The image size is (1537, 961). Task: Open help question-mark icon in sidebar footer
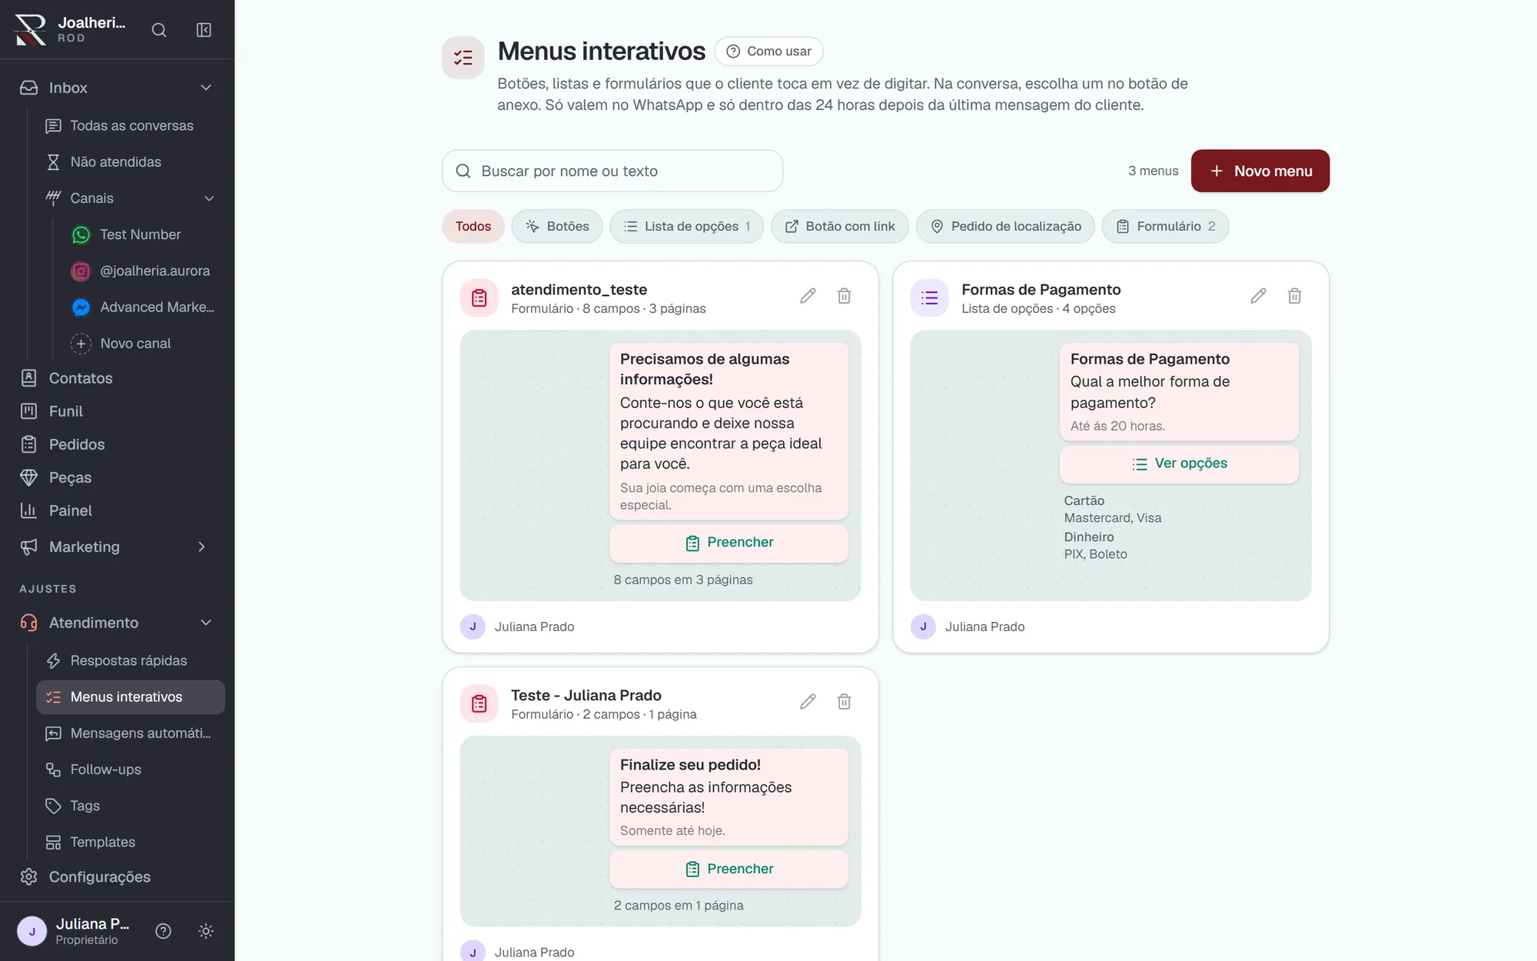pyautogui.click(x=163, y=931)
